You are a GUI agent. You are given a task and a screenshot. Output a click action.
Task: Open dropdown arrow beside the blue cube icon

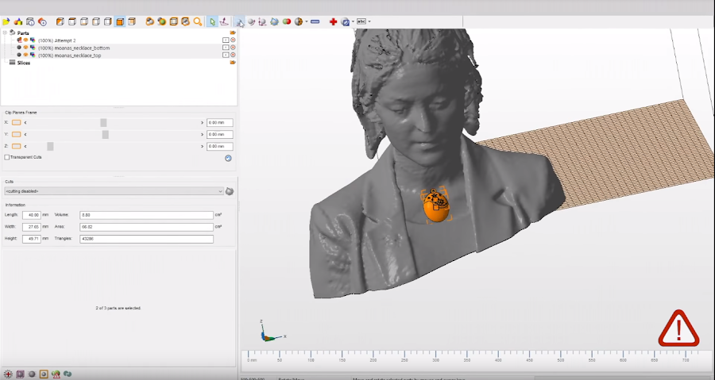tap(353, 21)
